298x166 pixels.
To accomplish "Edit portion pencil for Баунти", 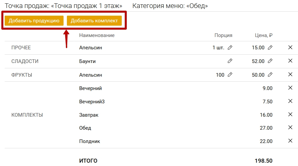I will (x=230, y=61).
